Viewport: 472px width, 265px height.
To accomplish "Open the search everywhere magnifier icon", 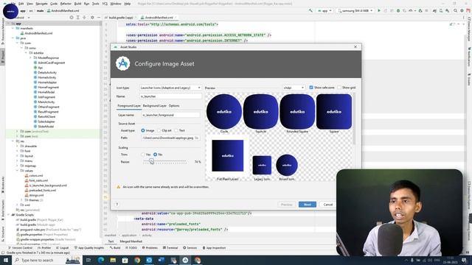I will pos(456,10).
